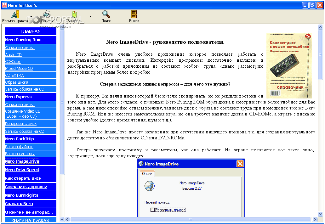This screenshot has height=224, width=325.
Task: Click the book cover thumbnail Компакт-диск в вашем автомобиле
Action: (x=289, y=65)
